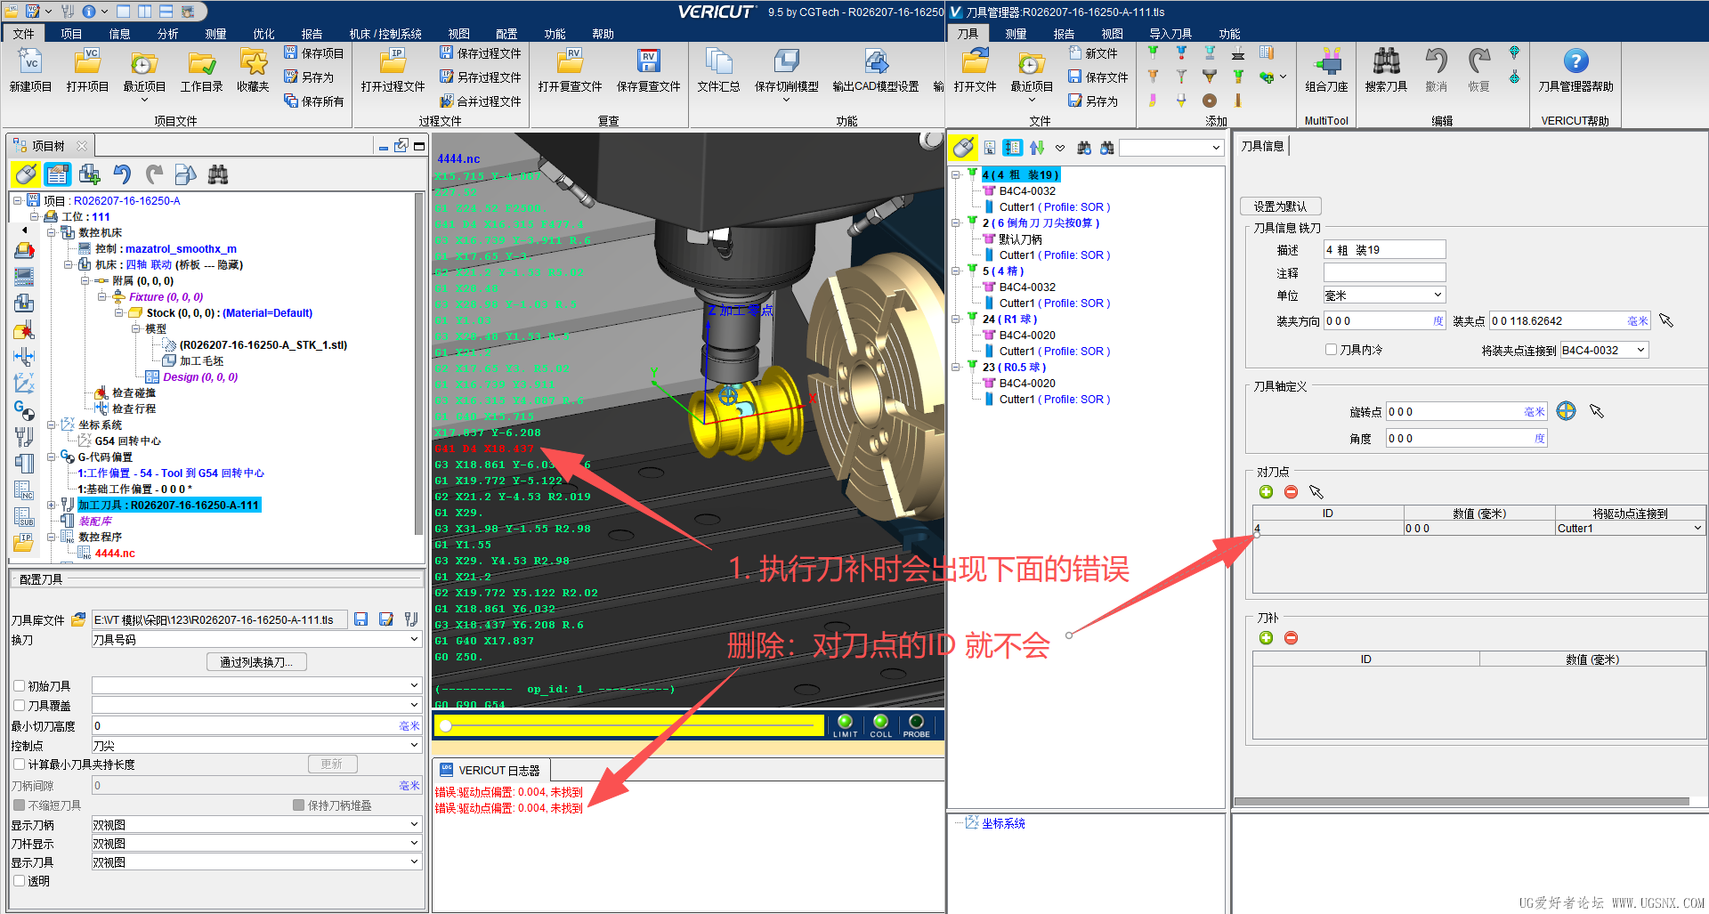Screen dimensions: 1709x914
Task: Click the NC program icon in left strip
Action: pos(24,489)
